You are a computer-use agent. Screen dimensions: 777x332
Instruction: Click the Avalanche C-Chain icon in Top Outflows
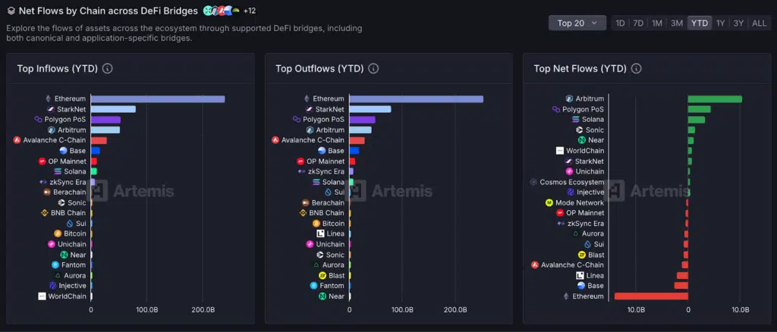275,140
